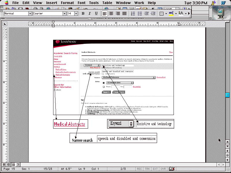Apply yellow highlight to text
This screenshot has width=231, height=173.
tap(171, 14)
